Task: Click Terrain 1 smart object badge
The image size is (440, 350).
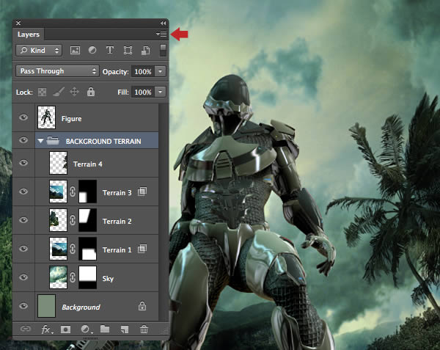Action: [142, 249]
